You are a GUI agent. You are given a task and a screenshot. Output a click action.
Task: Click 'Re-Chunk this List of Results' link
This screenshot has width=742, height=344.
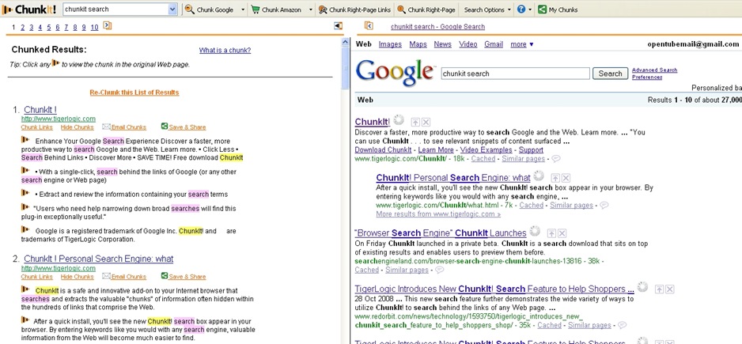(x=134, y=93)
